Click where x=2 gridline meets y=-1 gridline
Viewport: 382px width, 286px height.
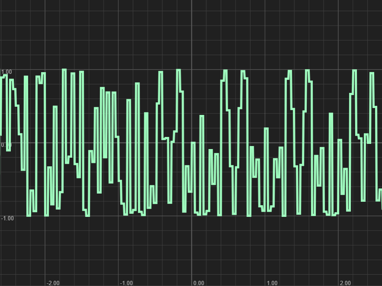click(338, 216)
